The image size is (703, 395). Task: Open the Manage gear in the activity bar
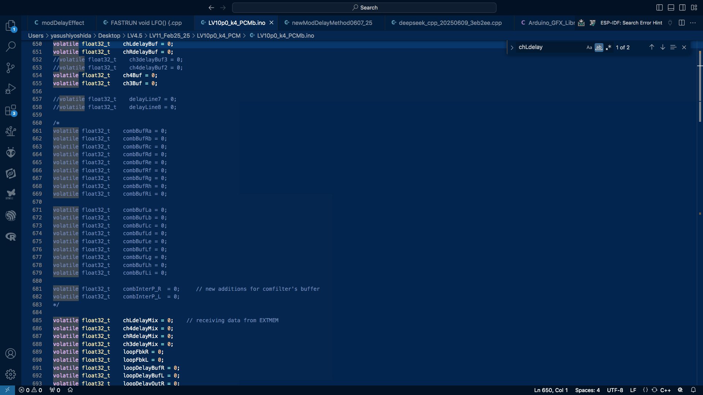click(x=11, y=374)
